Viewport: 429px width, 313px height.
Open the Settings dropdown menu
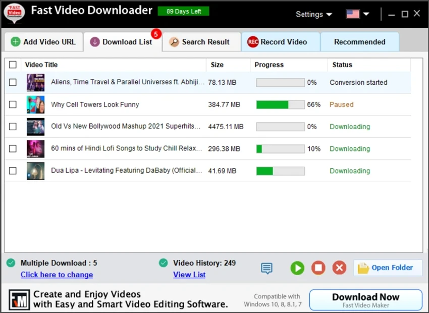[x=314, y=14]
